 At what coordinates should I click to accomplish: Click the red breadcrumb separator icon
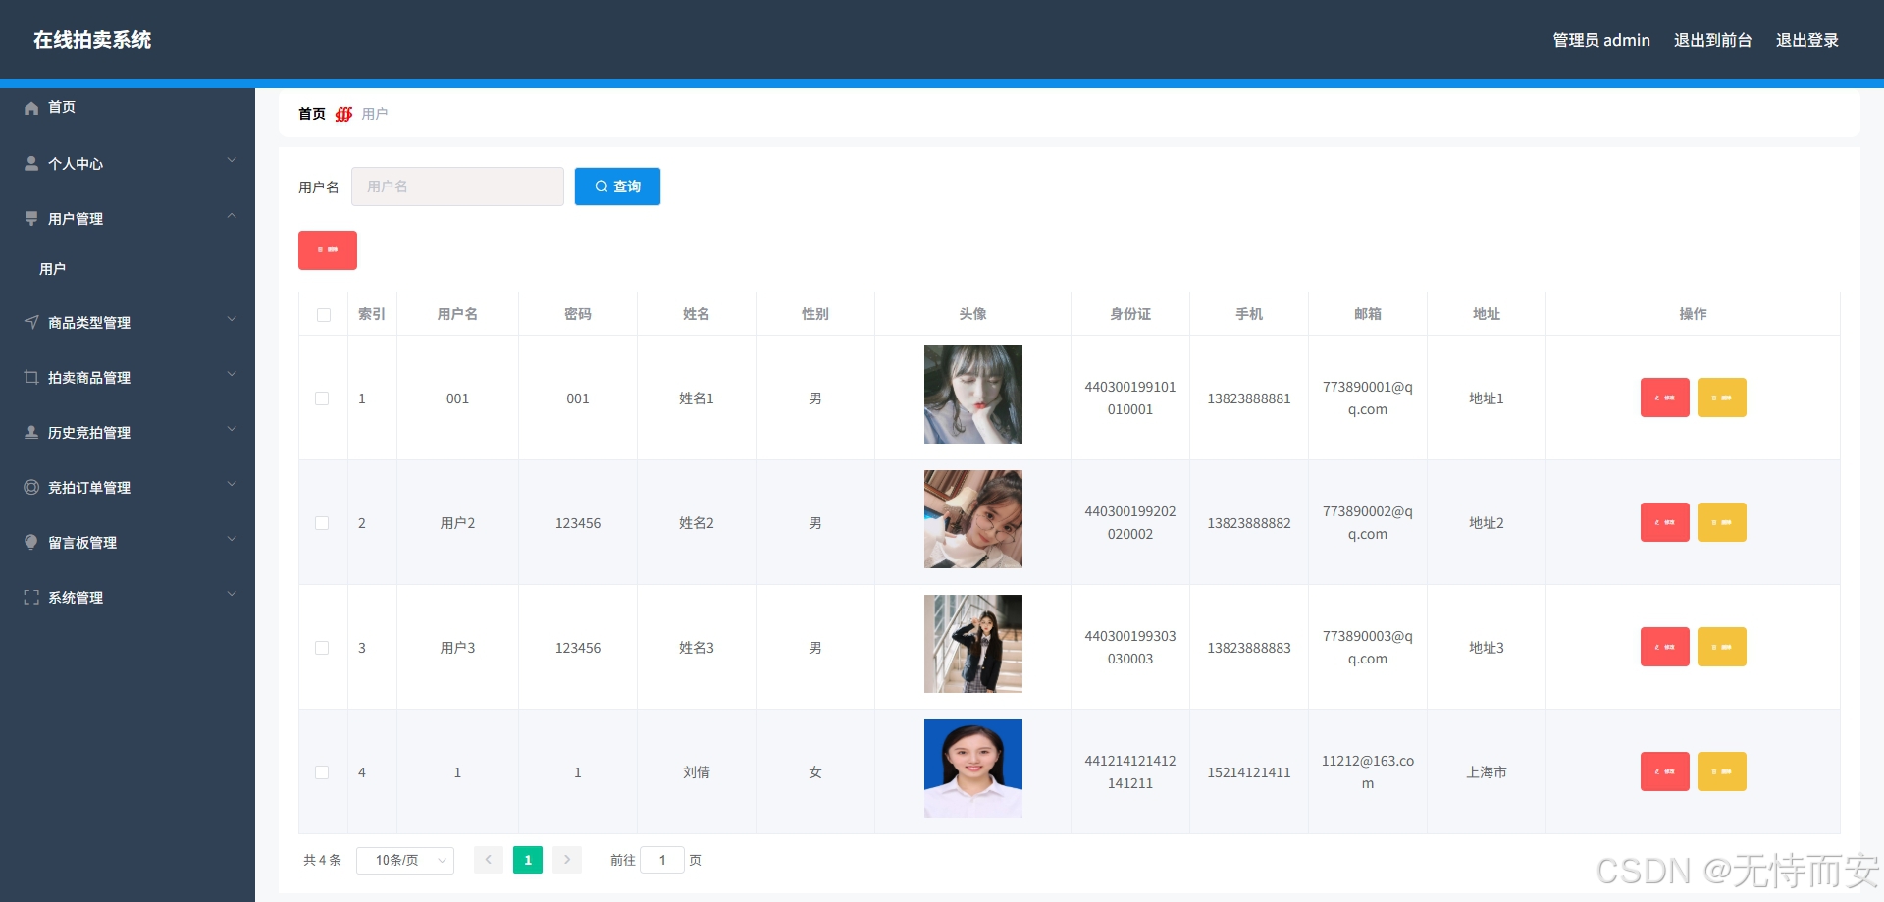coord(343,114)
